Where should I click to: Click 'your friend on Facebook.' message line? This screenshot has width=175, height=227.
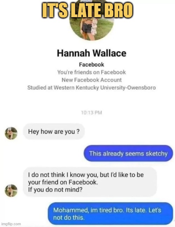tap(63, 182)
